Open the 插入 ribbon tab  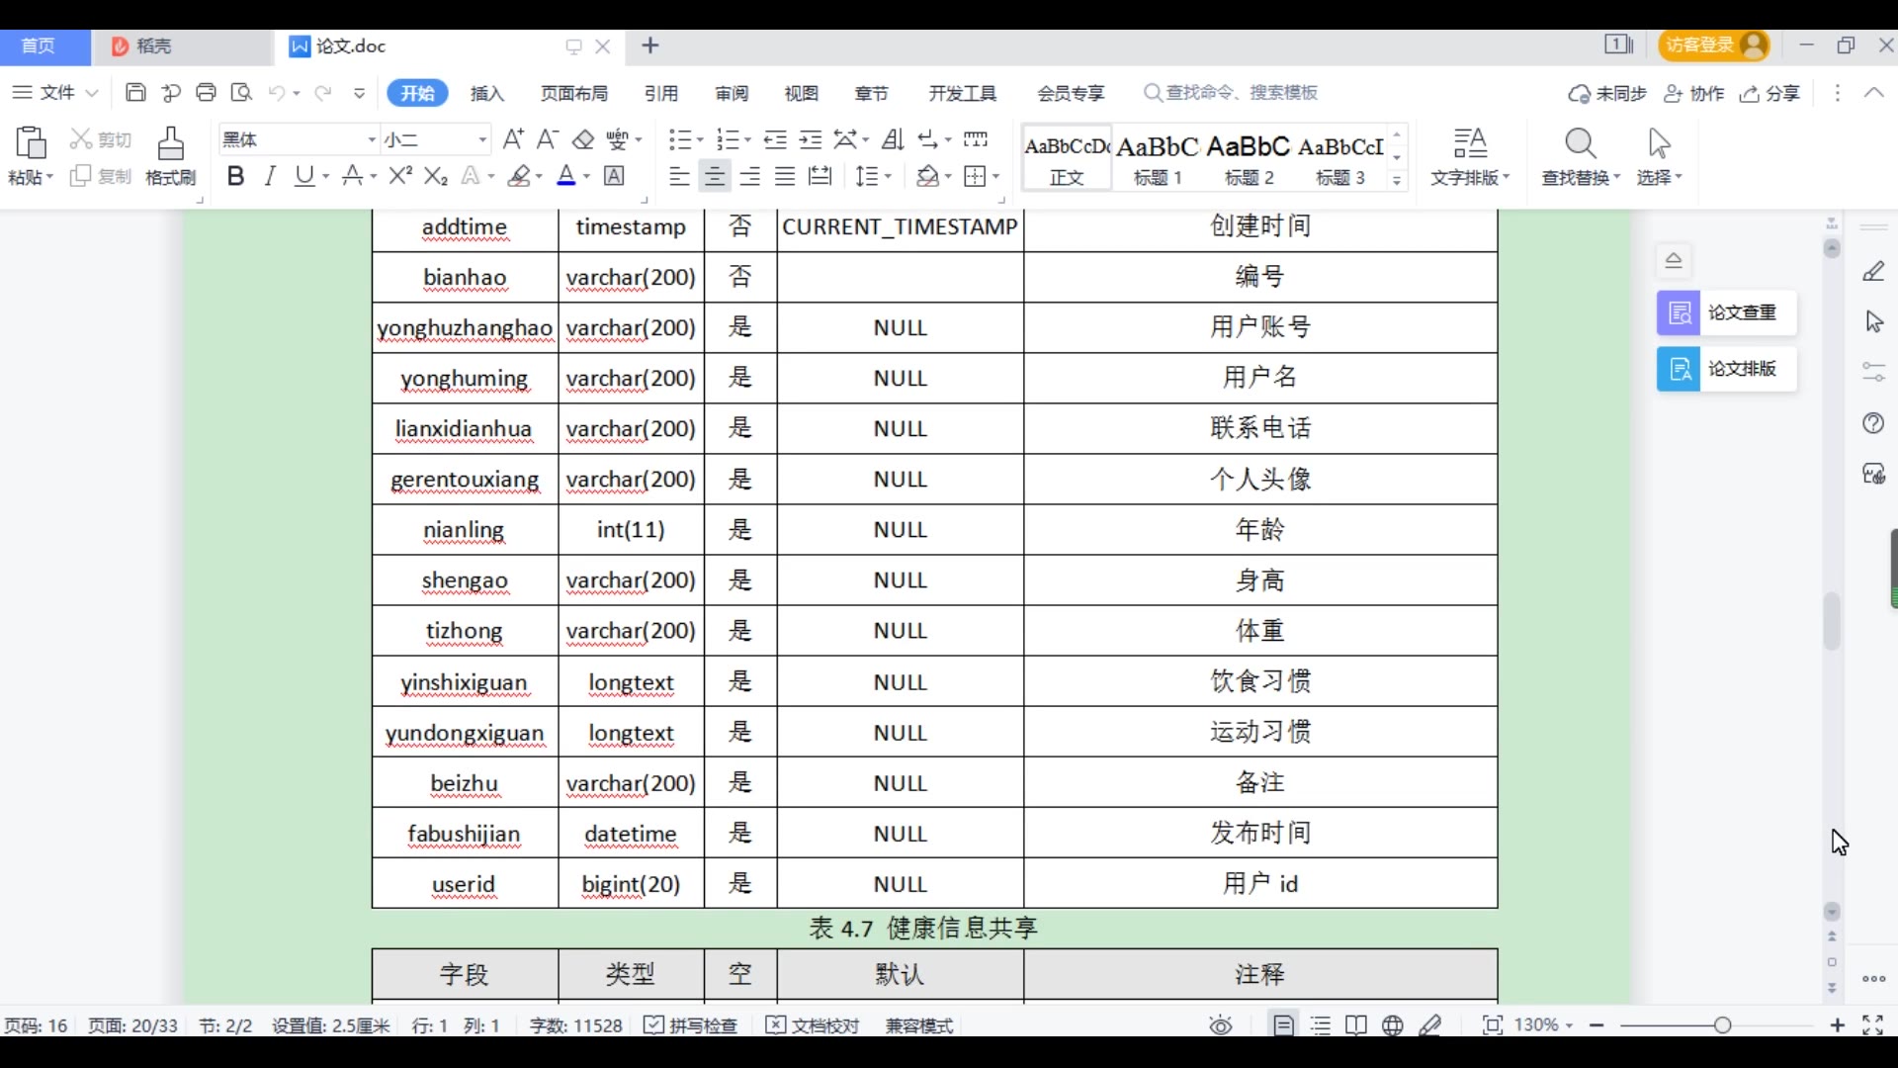click(487, 93)
